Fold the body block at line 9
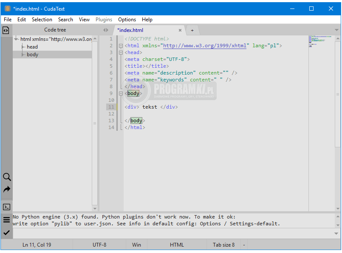342x253 pixels. [121, 94]
